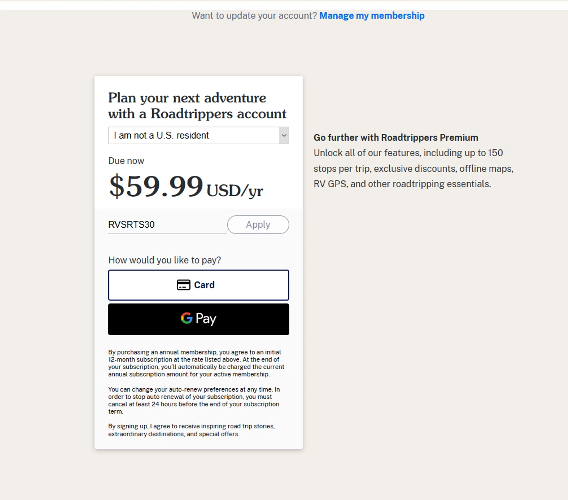Click the $59.99 price amount

[x=156, y=186]
